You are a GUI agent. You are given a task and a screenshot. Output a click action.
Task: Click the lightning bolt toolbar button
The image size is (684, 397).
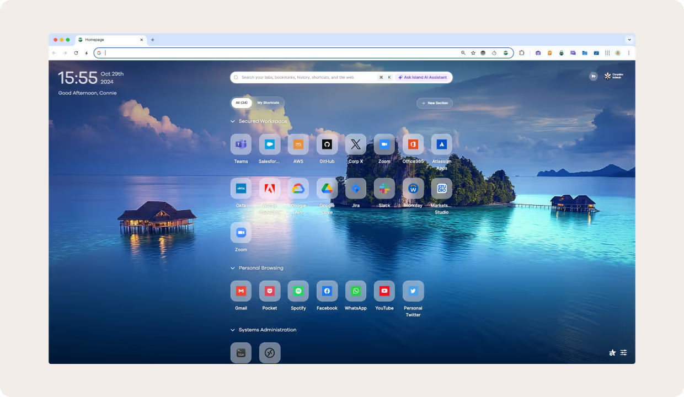pos(87,53)
